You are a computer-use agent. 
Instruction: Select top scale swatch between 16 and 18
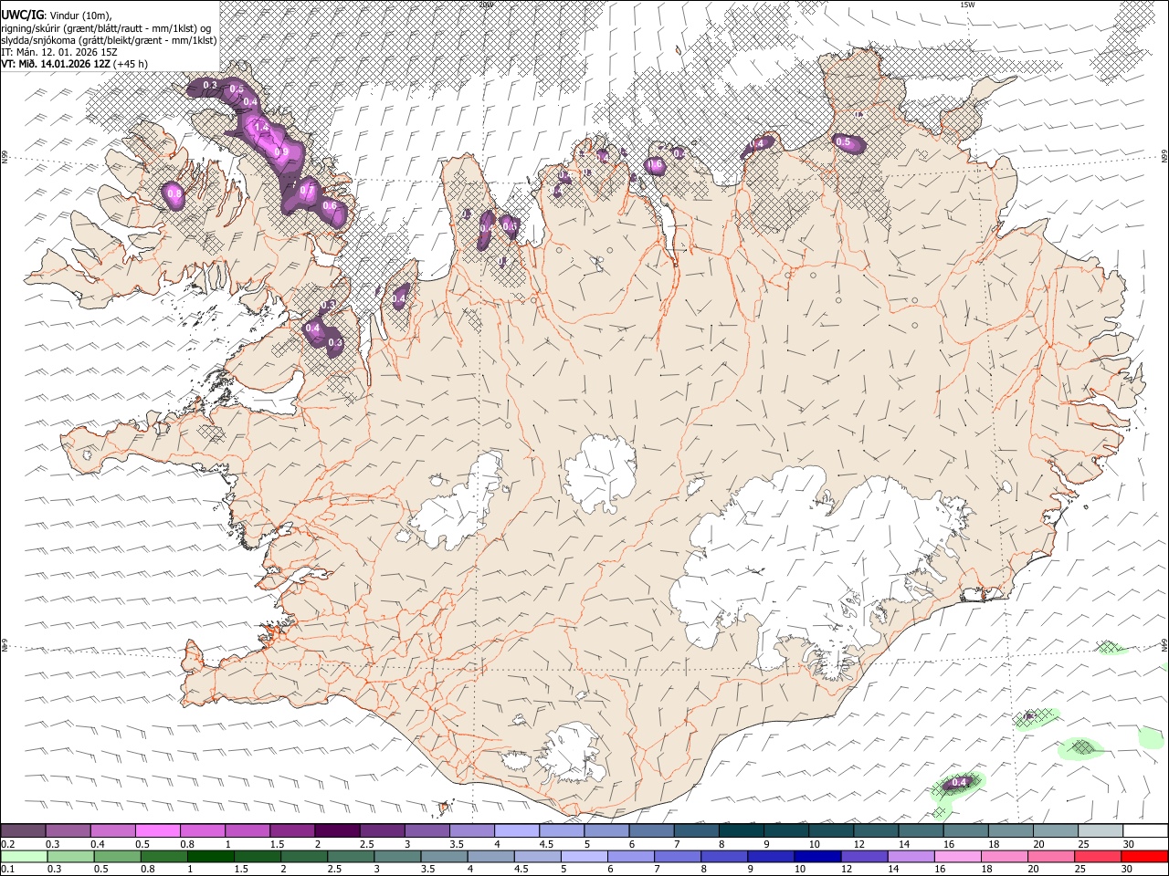click(x=965, y=830)
